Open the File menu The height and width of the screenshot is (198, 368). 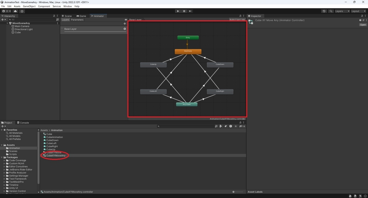click(x=3, y=6)
